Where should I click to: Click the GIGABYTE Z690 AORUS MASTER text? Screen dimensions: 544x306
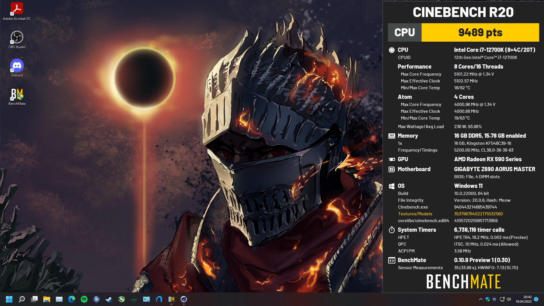(495, 169)
